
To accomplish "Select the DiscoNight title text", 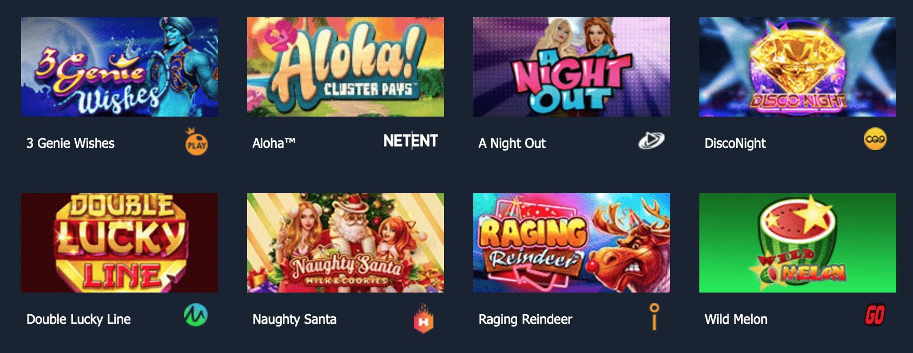I will coord(735,144).
